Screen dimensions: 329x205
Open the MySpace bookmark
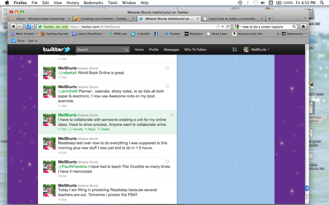click(x=193, y=34)
